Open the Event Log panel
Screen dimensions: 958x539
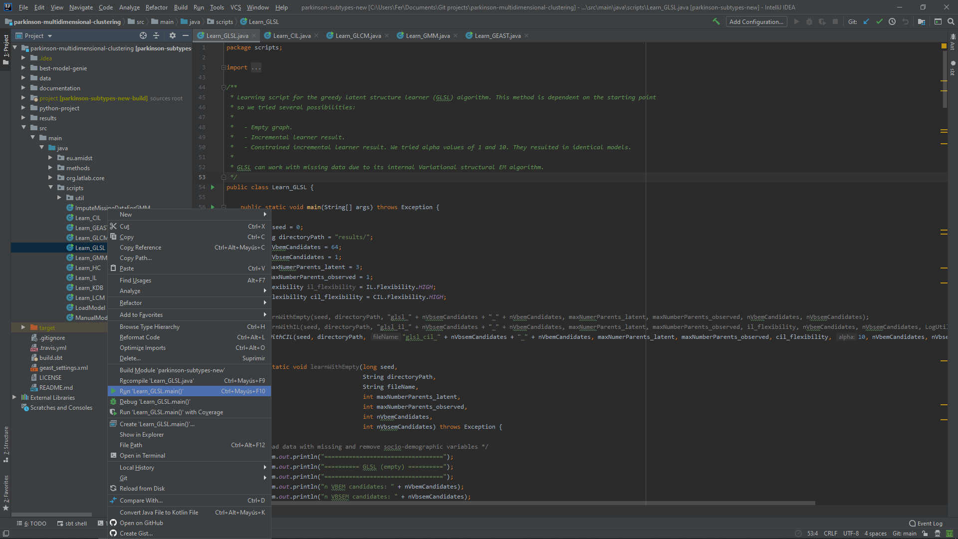pos(926,524)
